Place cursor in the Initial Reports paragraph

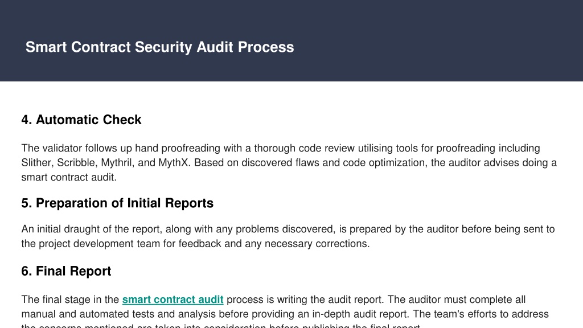tap(288, 236)
